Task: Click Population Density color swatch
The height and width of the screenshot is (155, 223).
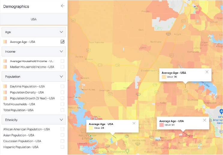Action: tap(5, 92)
